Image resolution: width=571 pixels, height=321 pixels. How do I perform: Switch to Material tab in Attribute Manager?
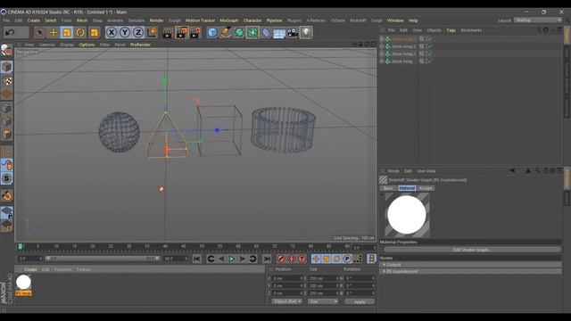tap(407, 188)
